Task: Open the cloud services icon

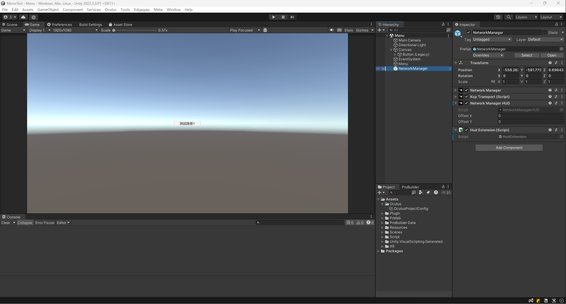Action: pyautogui.click(x=23, y=17)
